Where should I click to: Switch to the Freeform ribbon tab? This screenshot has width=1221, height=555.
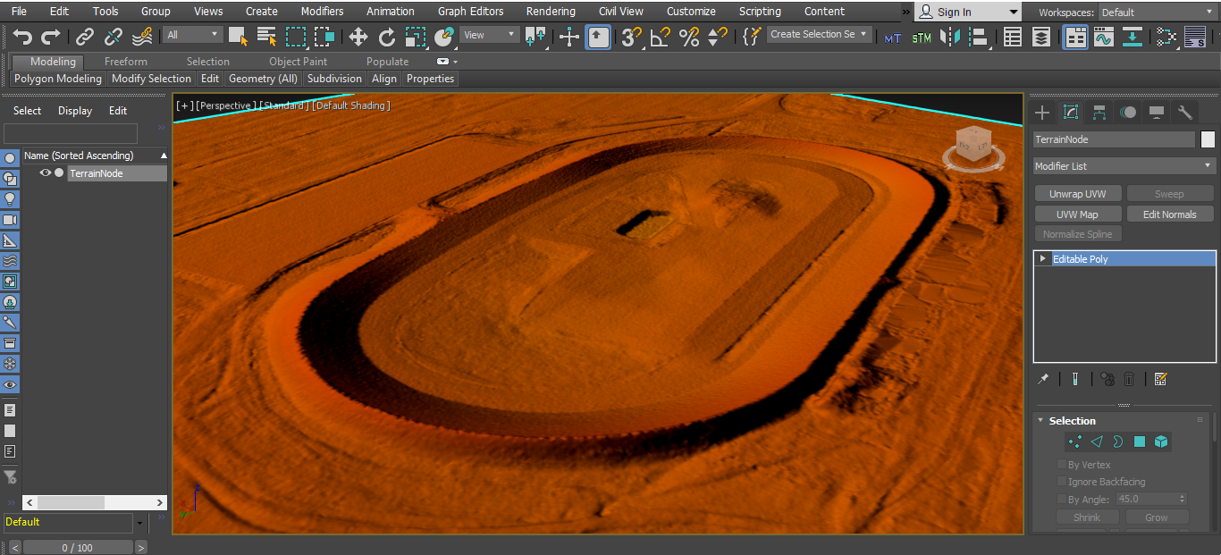[x=126, y=62]
